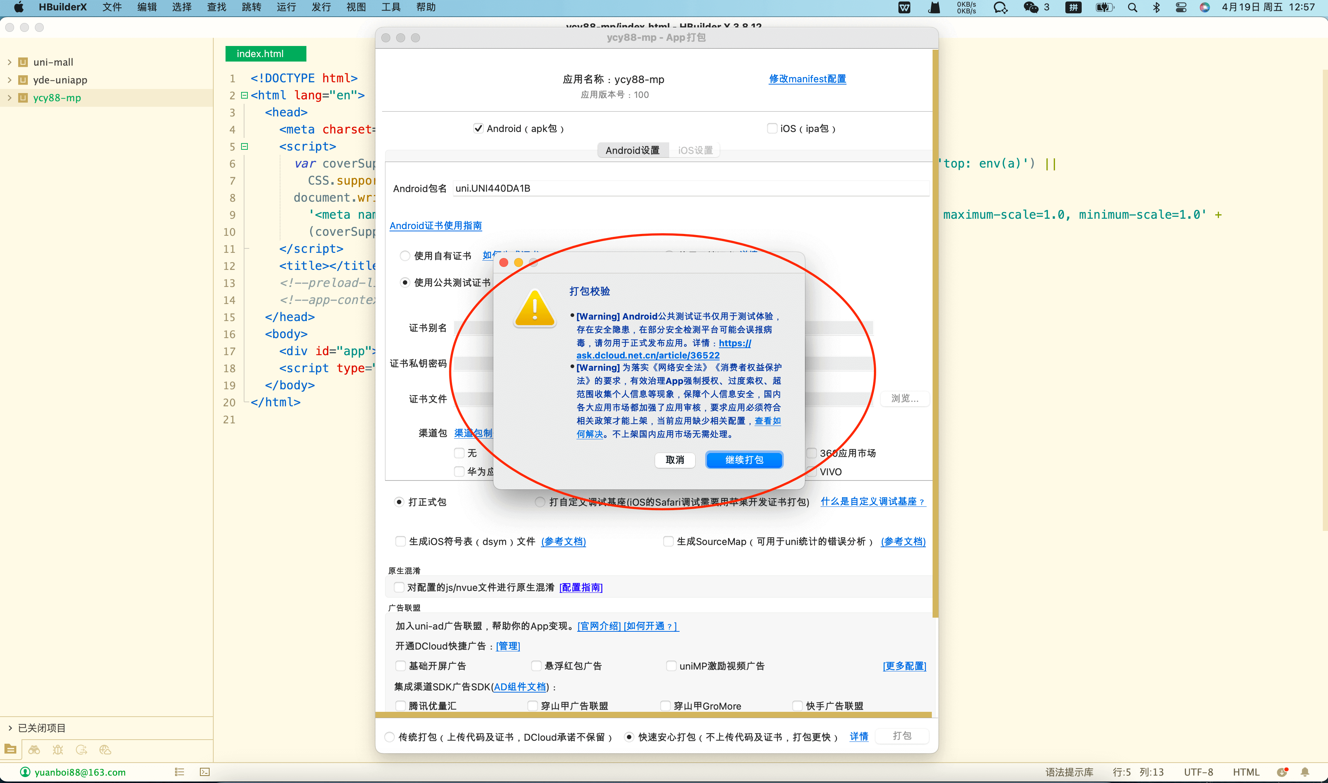The image size is (1328, 783).
Task: Select 传统打包 radio option
Action: 389,737
